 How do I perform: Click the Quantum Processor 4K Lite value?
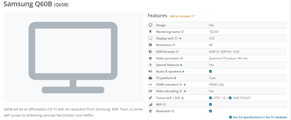228,58
